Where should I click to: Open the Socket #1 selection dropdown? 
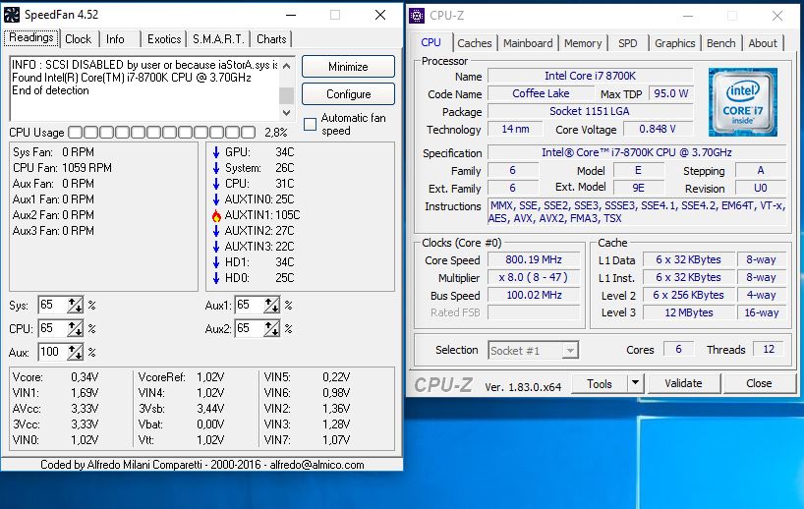[x=570, y=351]
